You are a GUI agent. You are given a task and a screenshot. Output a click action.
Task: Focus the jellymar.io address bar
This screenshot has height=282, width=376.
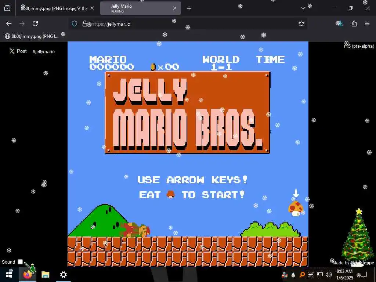[188, 24]
